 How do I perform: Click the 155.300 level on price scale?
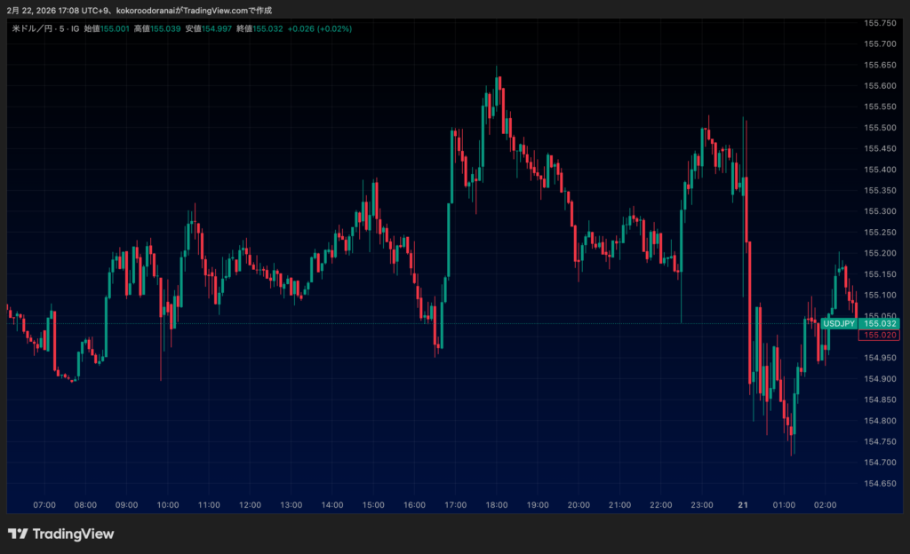click(x=880, y=211)
